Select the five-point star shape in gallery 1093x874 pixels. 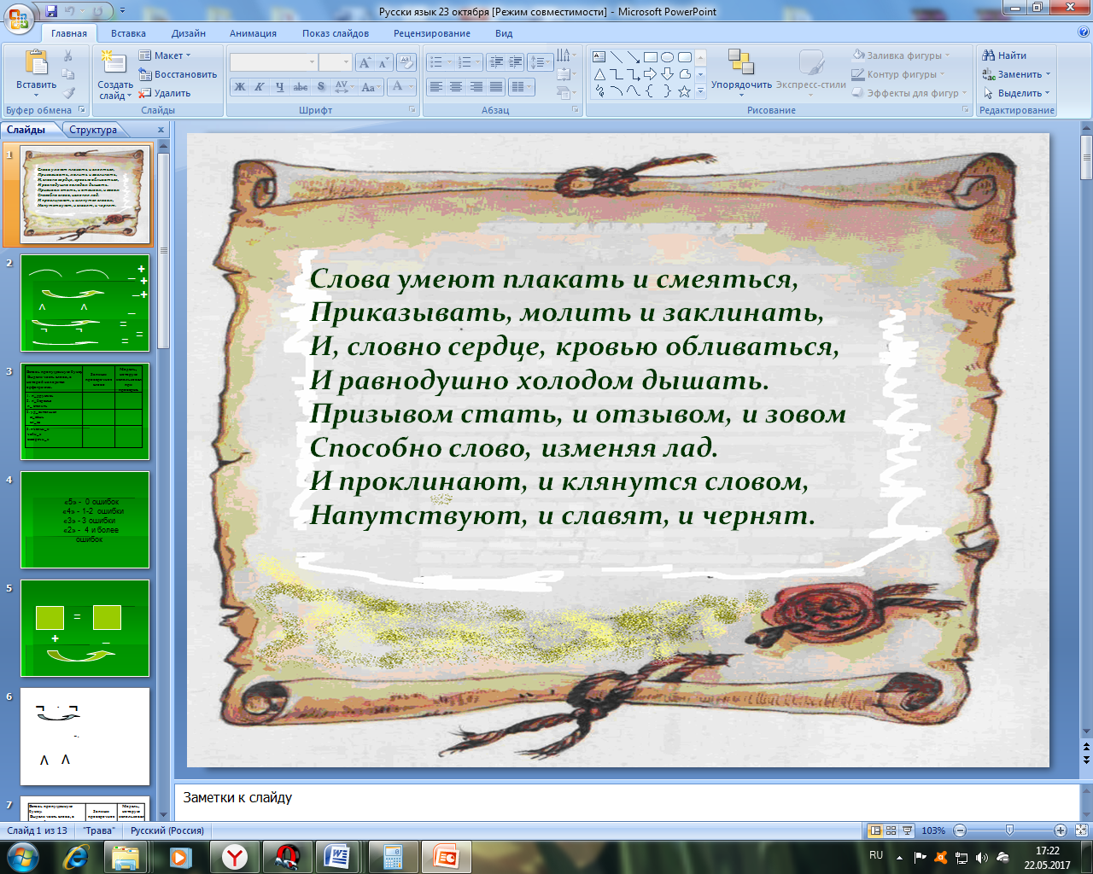tap(684, 91)
